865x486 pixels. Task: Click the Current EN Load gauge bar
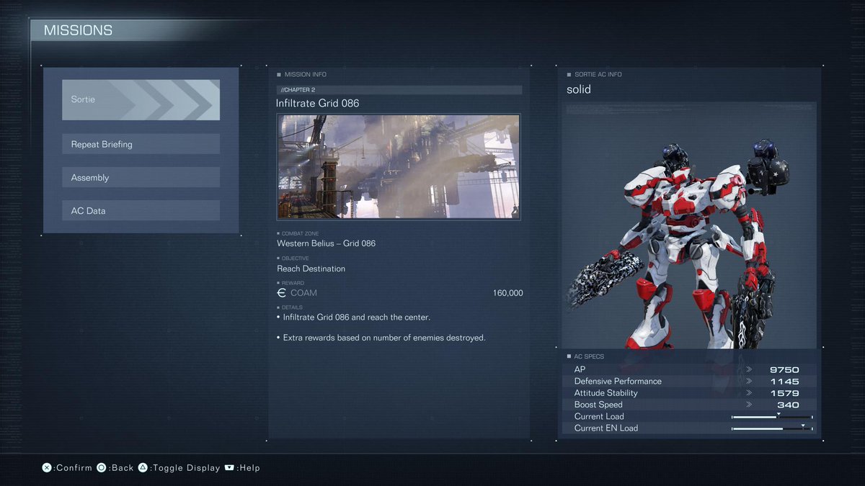[772, 428]
